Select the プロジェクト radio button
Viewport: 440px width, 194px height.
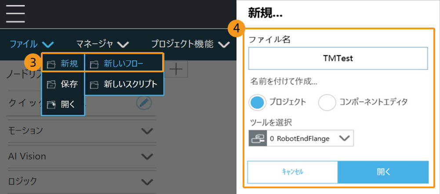click(257, 102)
